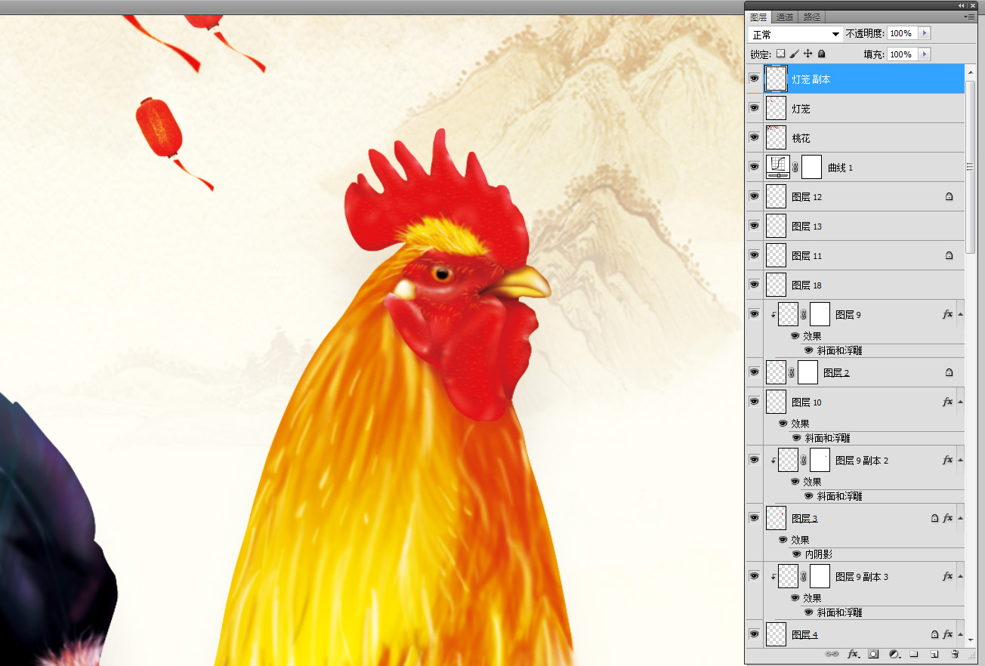This screenshot has height=666, width=985.
Task: Click lock icon on 图层 12
Action: (949, 196)
